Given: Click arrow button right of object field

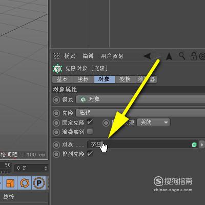Looking at the screenshot, I should [x=202, y=145].
